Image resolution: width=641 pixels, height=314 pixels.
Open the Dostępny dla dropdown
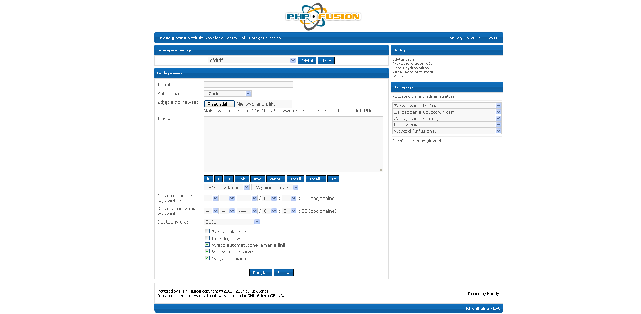tap(232, 222)
